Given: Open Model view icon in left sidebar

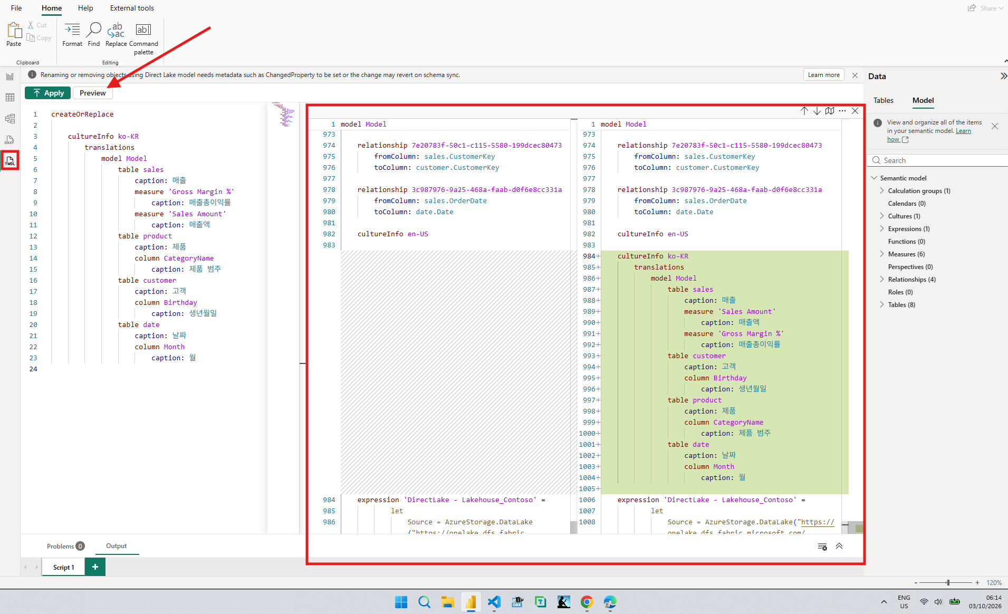Looking at the screenshot, I should coord(10,119).
